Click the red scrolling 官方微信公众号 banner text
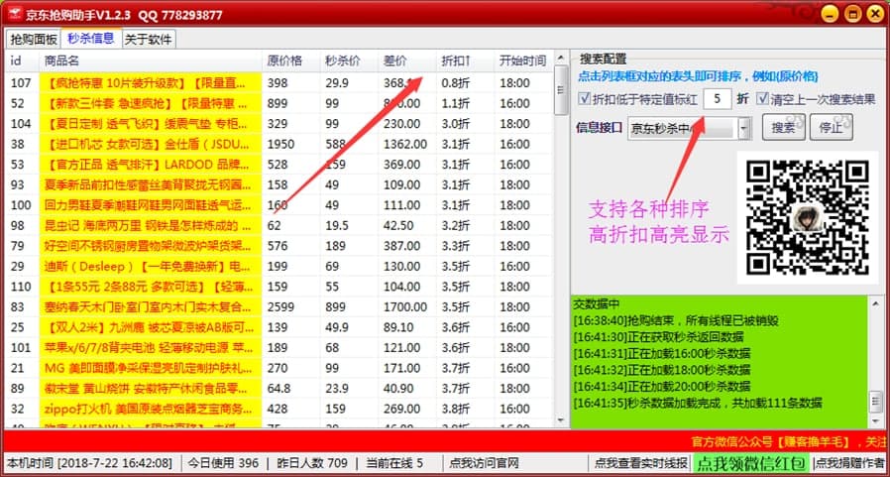 [x=788, y=441]
